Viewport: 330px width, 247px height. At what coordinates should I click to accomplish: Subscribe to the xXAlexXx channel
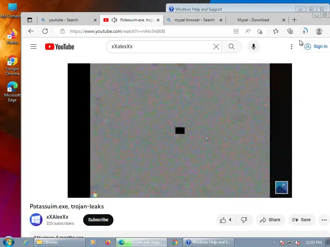coord(98,220)
